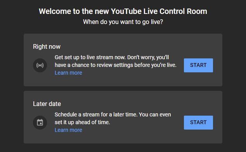This screenshot has height=152, width=246.
Task: Click "When do you want to go live?" text
Action: tap(123, 22)
